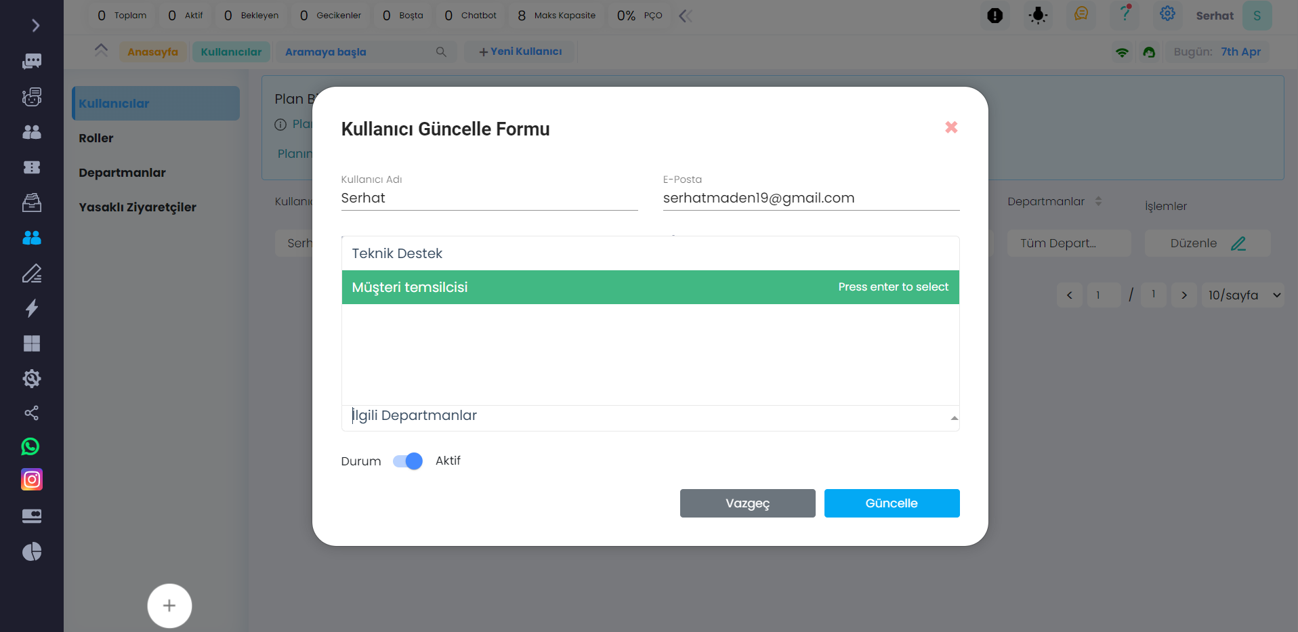
Task: Click the E-Posta input field
Action: tap(811, 198)
